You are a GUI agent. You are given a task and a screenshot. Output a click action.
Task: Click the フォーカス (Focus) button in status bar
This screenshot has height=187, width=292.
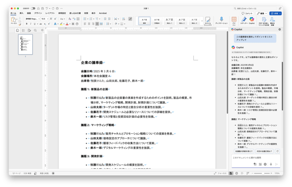220,173
